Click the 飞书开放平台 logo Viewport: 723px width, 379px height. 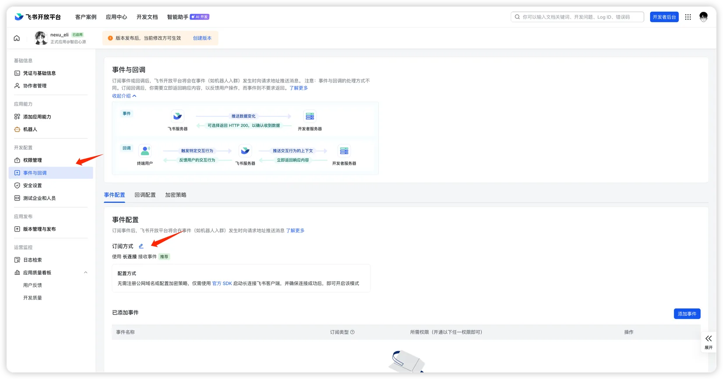click(x=38, y=17)
